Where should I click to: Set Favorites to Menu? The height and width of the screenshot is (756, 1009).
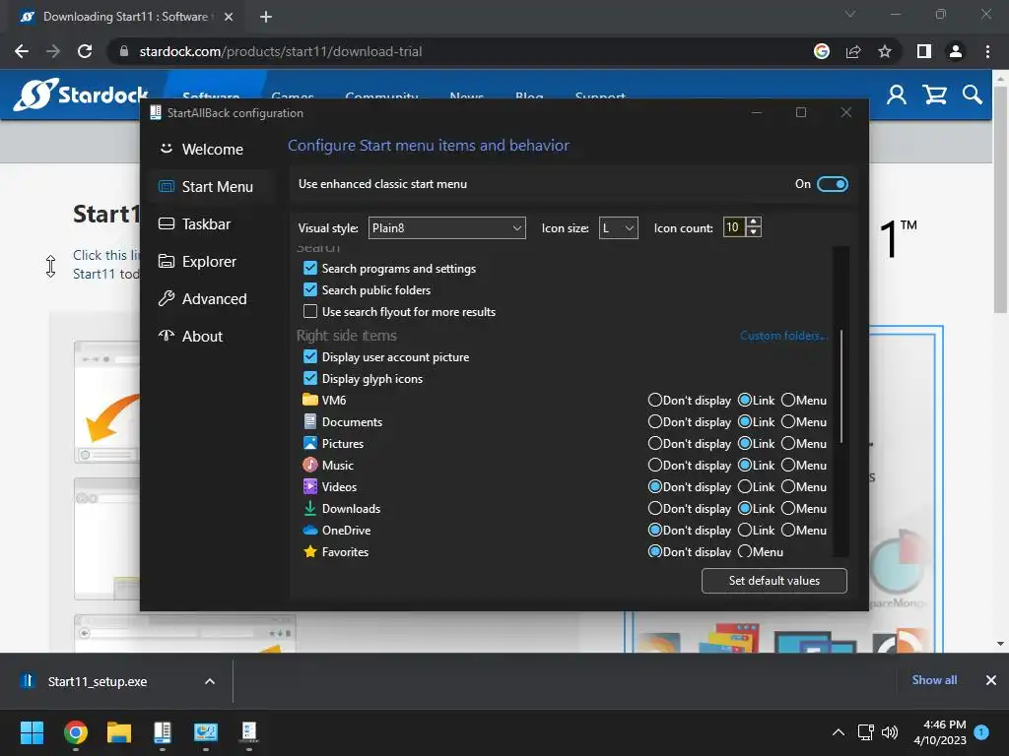(x=745, y=551)
